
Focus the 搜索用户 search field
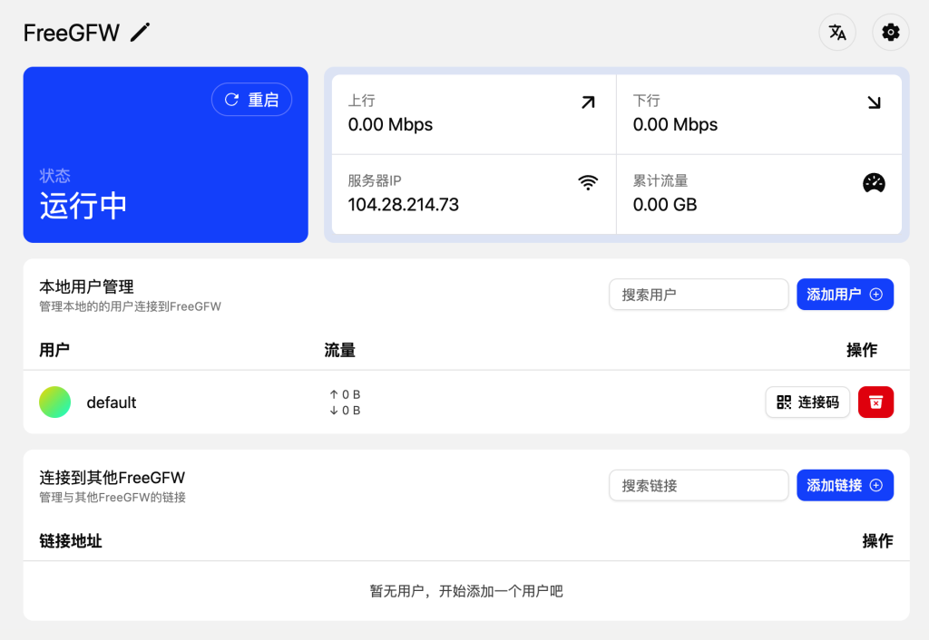(x=698, y=295)
